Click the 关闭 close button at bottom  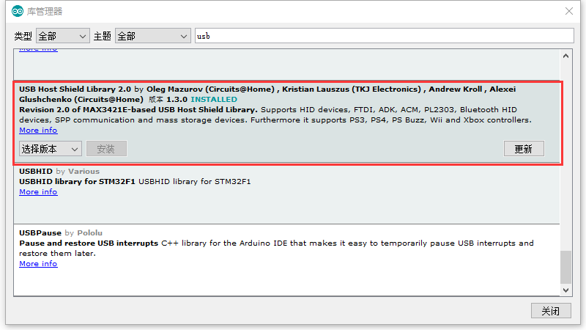551,310
